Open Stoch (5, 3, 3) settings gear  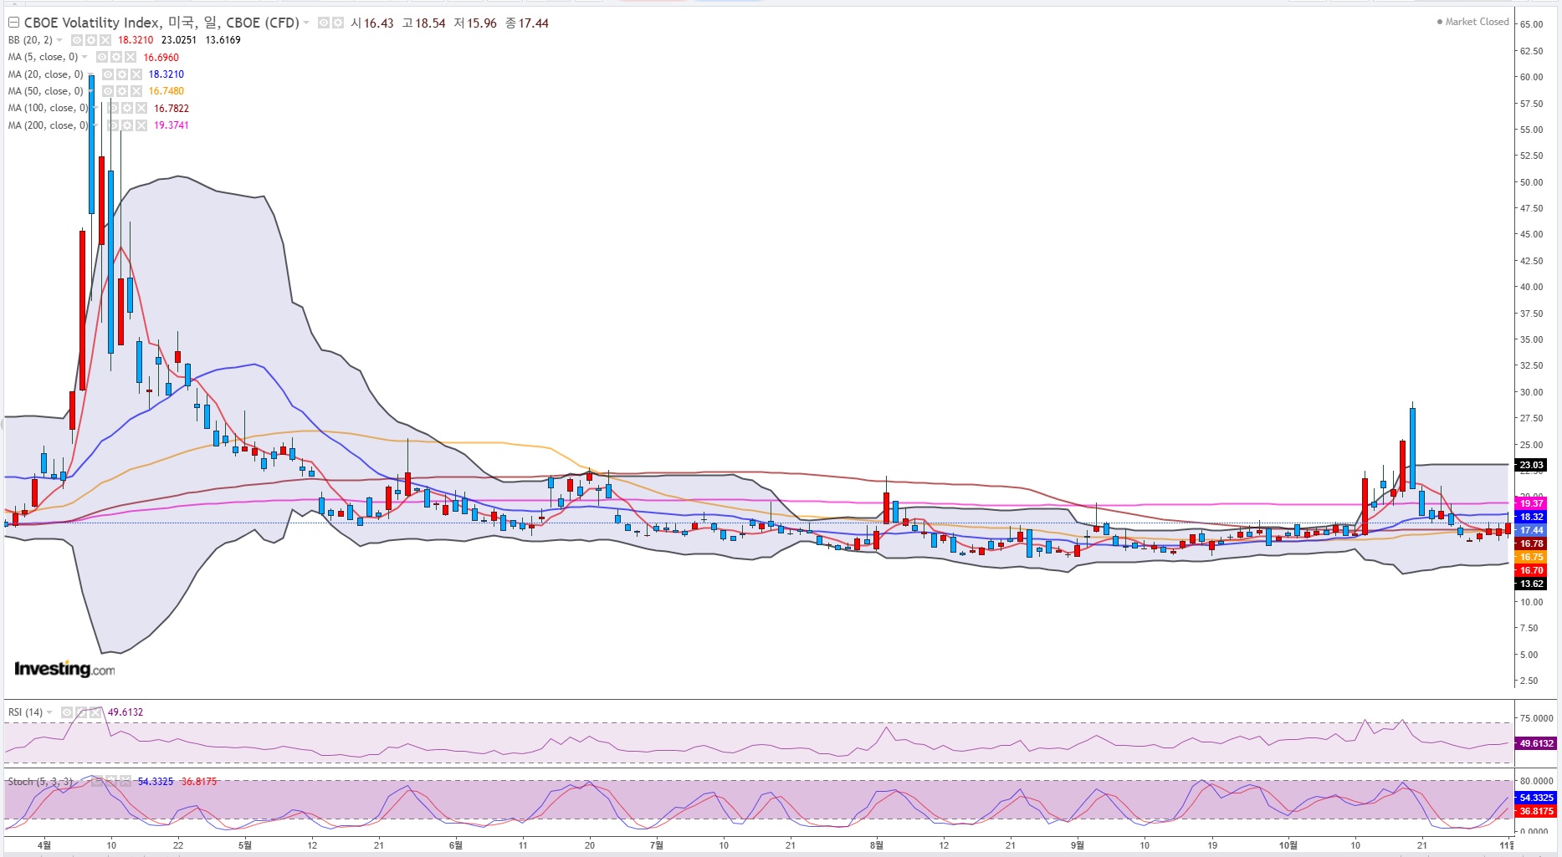click(x=111, y=782)
